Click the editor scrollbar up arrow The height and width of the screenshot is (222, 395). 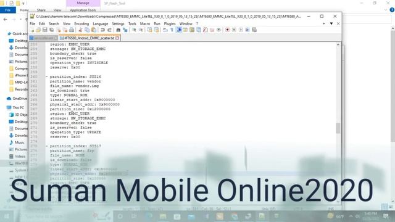[x=338, y=44]
